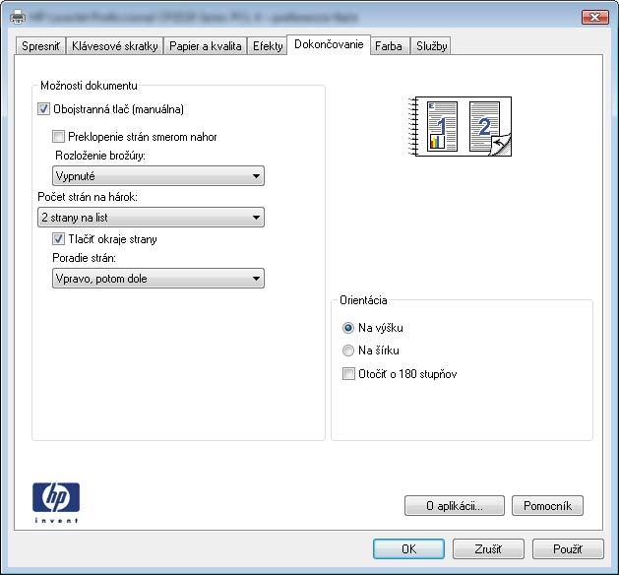The image size is (619, 575).
Task: Select Na výšku orientation
Action: (x=348, y=328)
